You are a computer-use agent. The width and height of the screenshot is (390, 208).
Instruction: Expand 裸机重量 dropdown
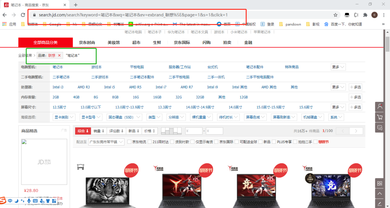click(x=201, y=117)
